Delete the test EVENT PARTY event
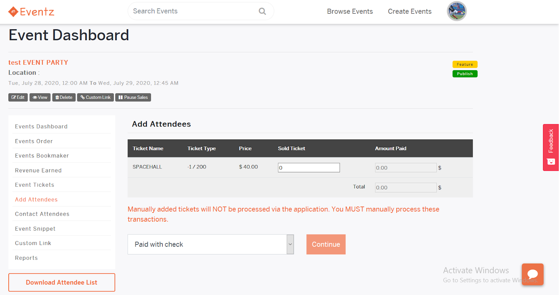Viewport: 559px width, 295px height. click(x=64, y=97)
